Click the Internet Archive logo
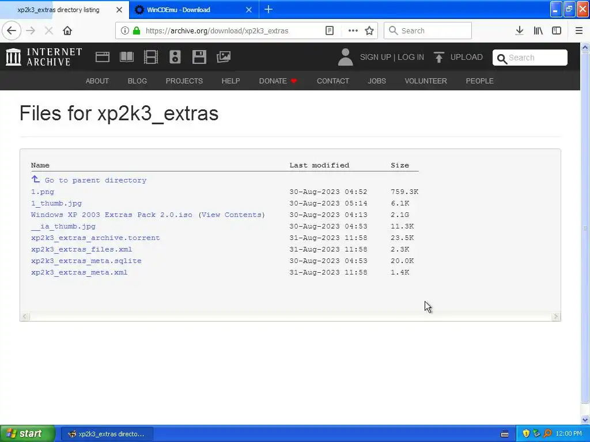This screenshot has width=590, height=442. click(44, 57)
